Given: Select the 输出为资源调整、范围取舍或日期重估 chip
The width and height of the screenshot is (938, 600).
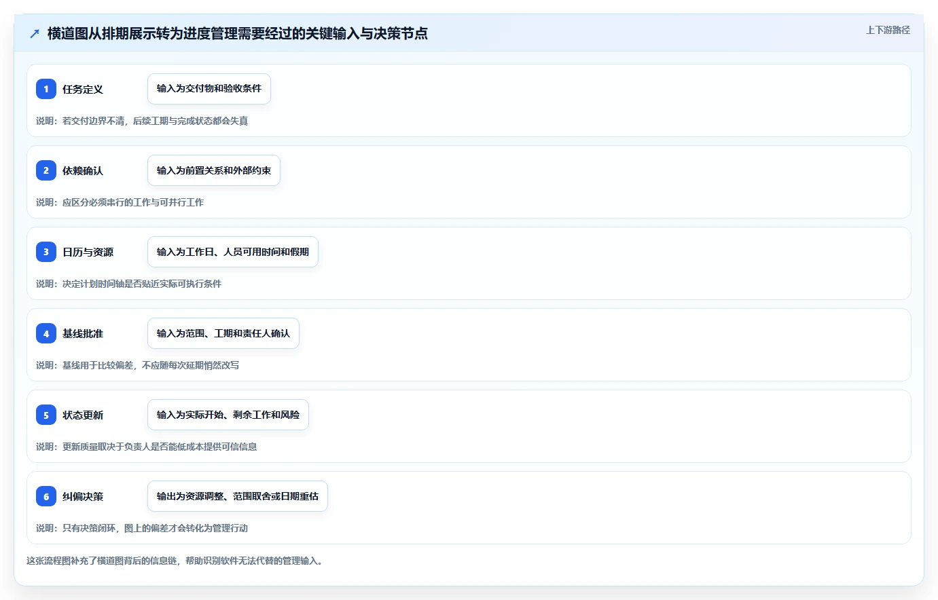Looking at the screenshot, I should [x=238, y=496].
